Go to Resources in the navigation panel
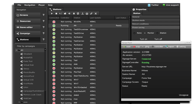The height and width of the screenshot is (104, 193). (28, 21)
